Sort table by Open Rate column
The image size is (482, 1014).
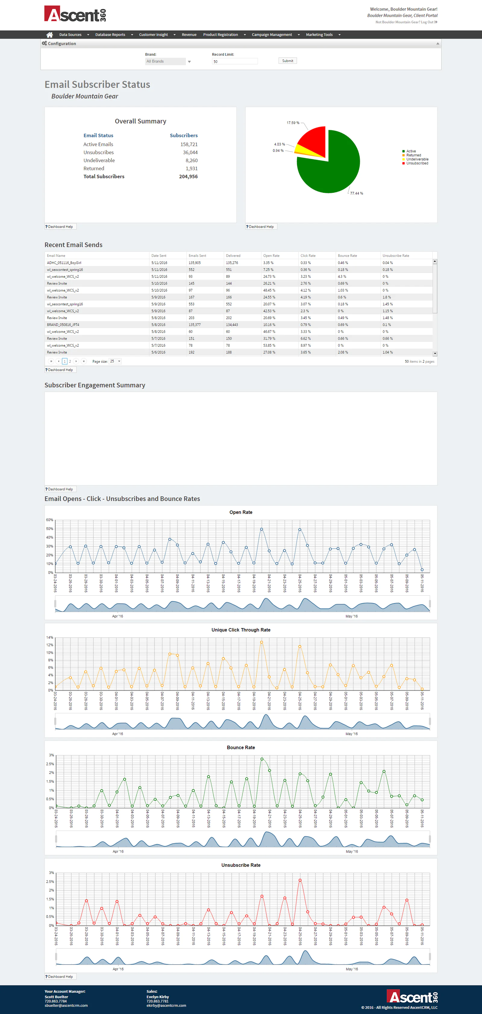click(271, 255)
